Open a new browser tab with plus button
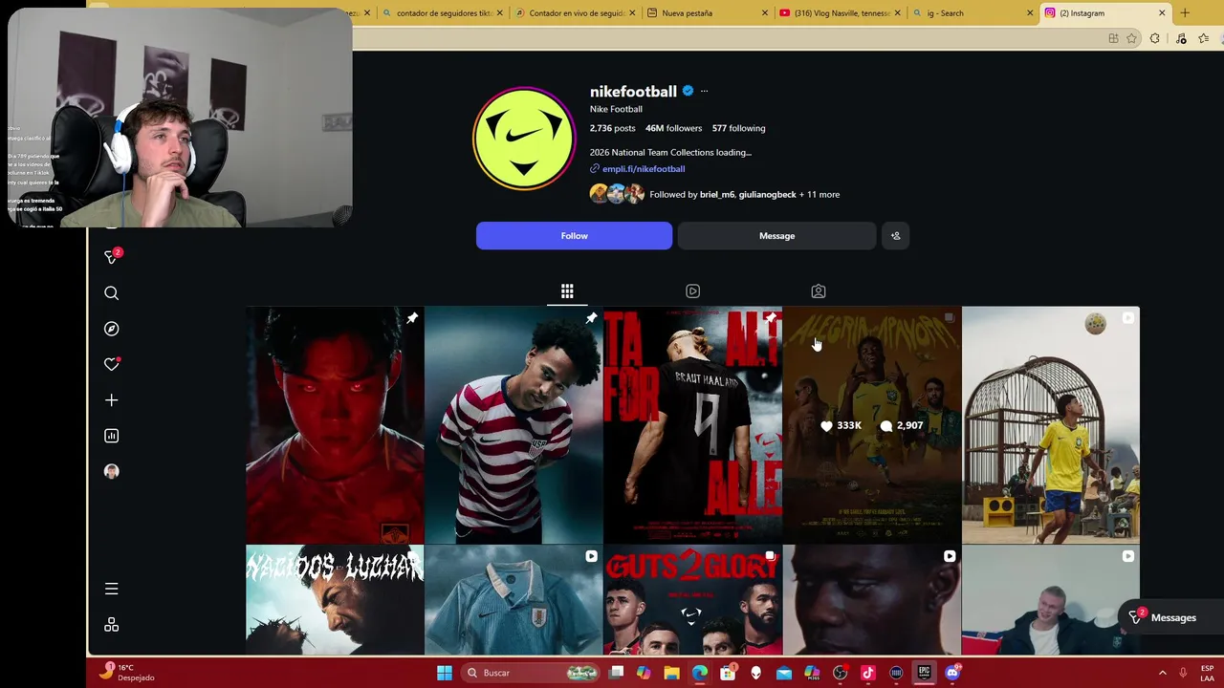 [1185, 13]
